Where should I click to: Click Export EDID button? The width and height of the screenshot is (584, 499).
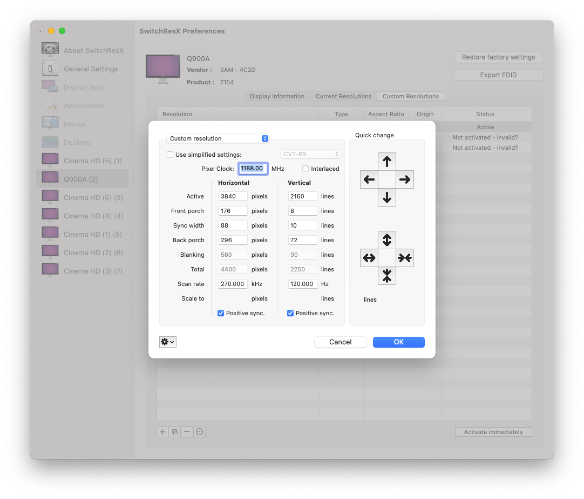[x=498, y=75]
